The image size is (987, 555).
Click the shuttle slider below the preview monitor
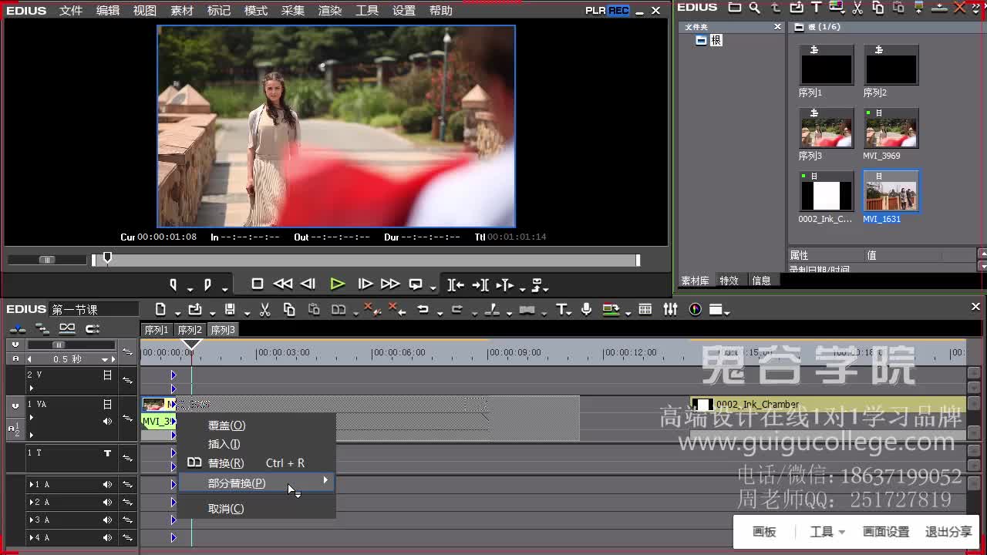click(46, 260)
